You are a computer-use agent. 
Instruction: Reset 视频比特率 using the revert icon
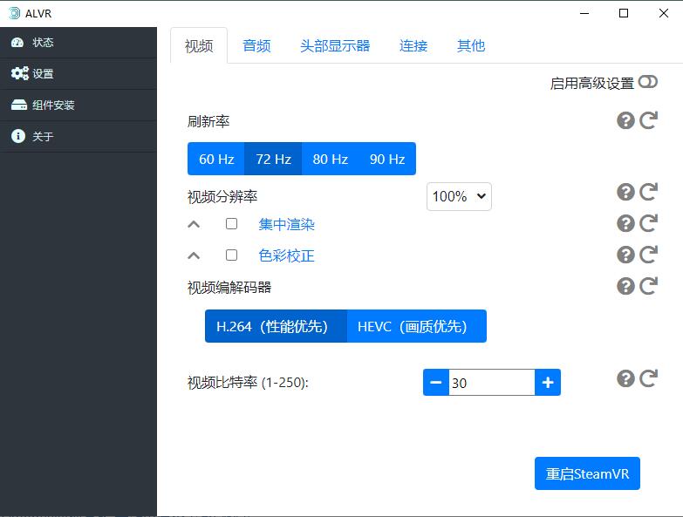tap(648, 378)
